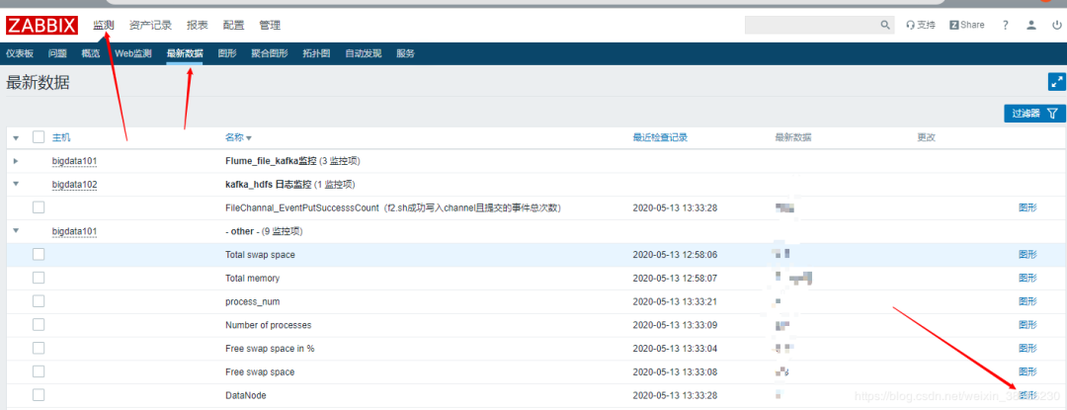Toggle fullscreen mode icon
Viewport: 1067px width, 410px height.
1057,82
